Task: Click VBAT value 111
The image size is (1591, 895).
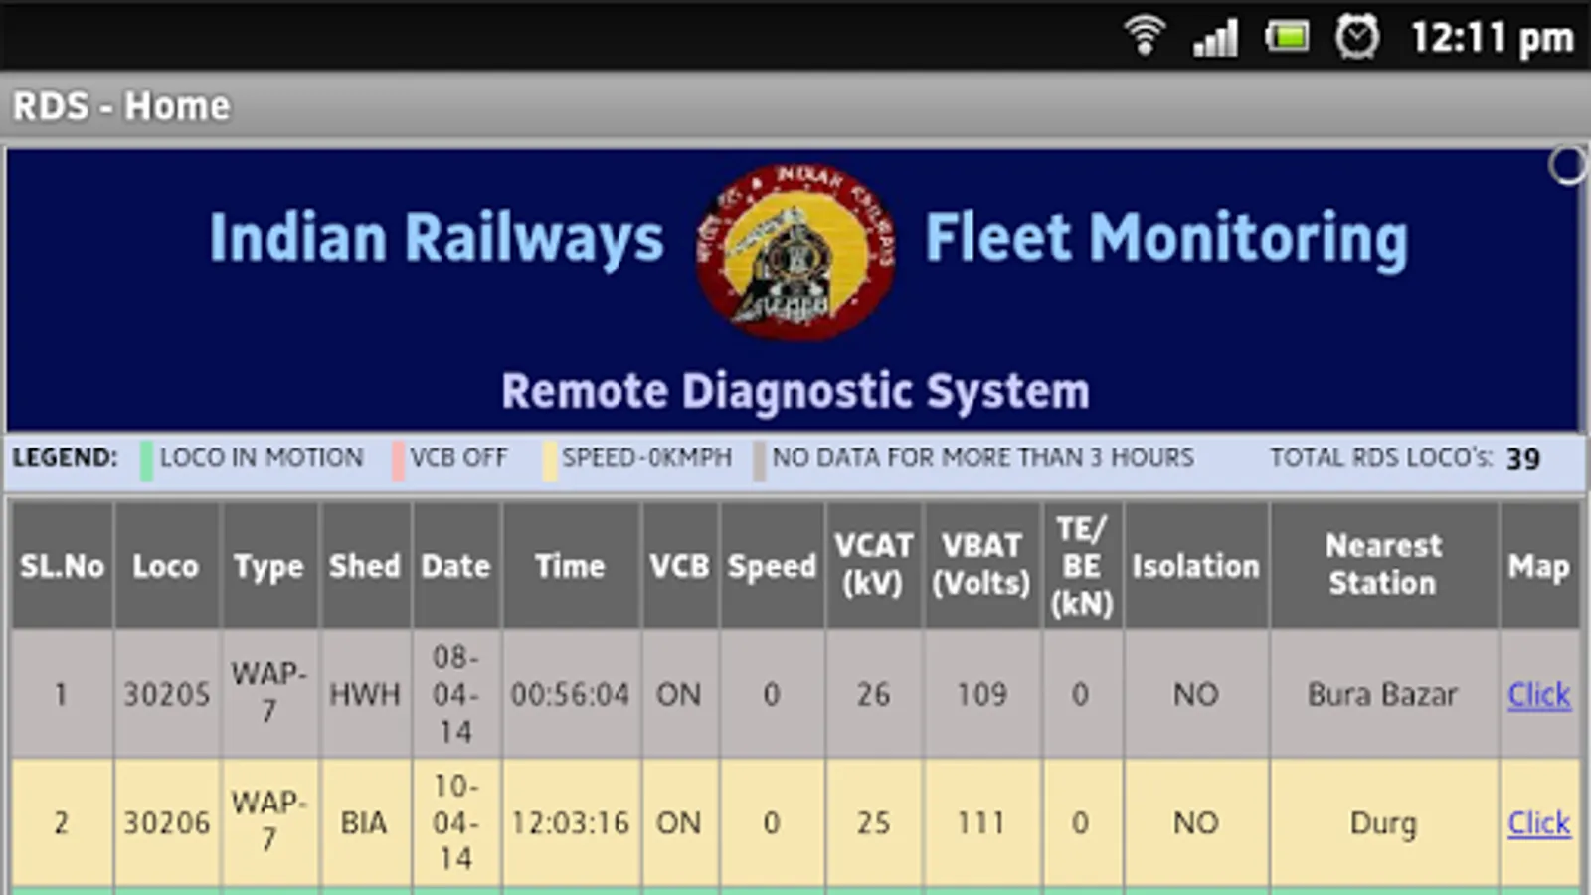Action: [x=982, y=822]
